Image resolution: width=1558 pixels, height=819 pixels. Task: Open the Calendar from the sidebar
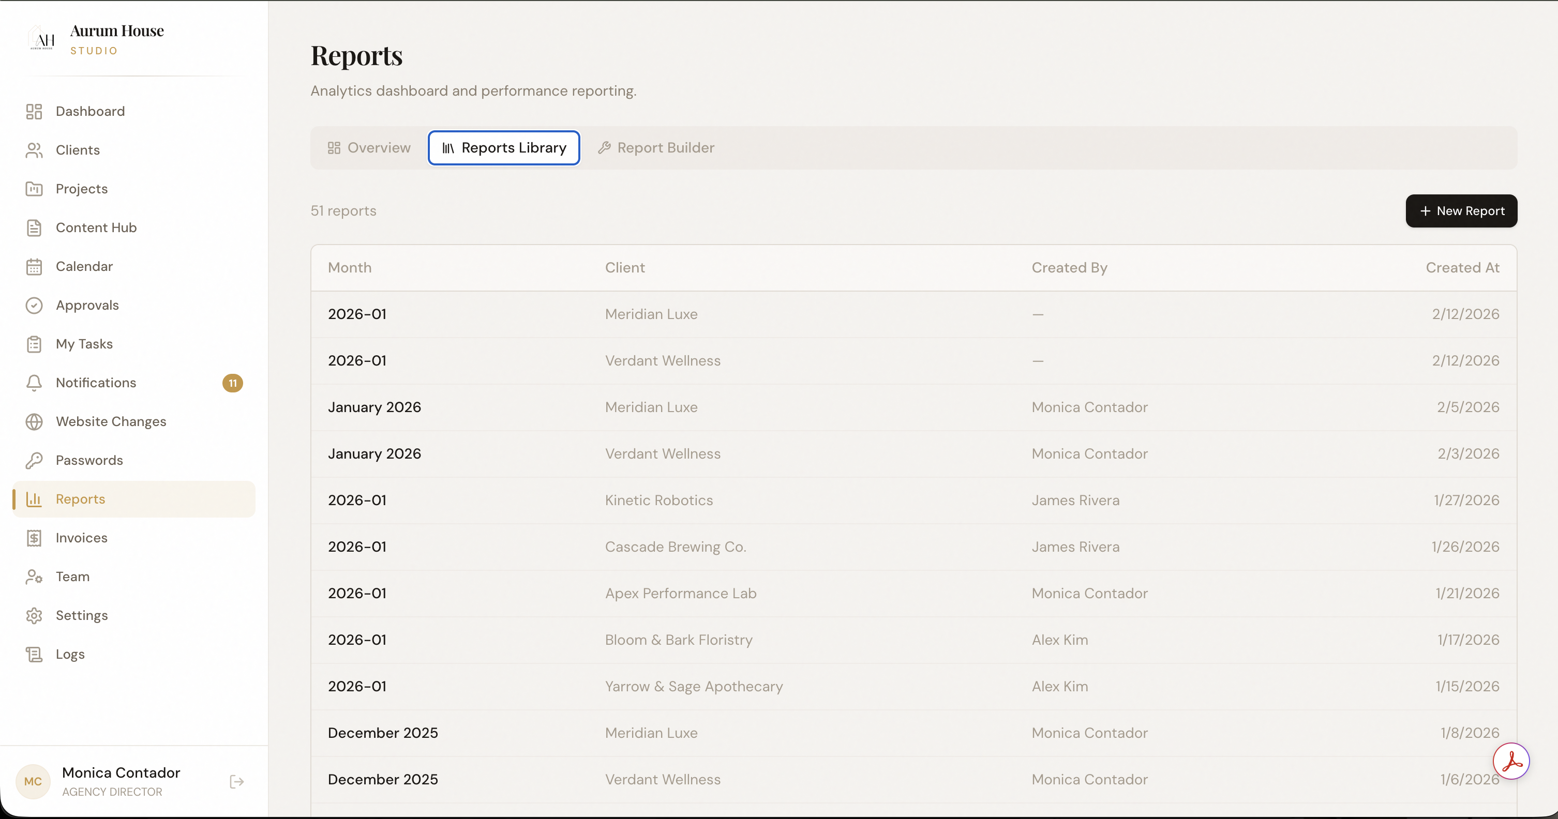84,266
